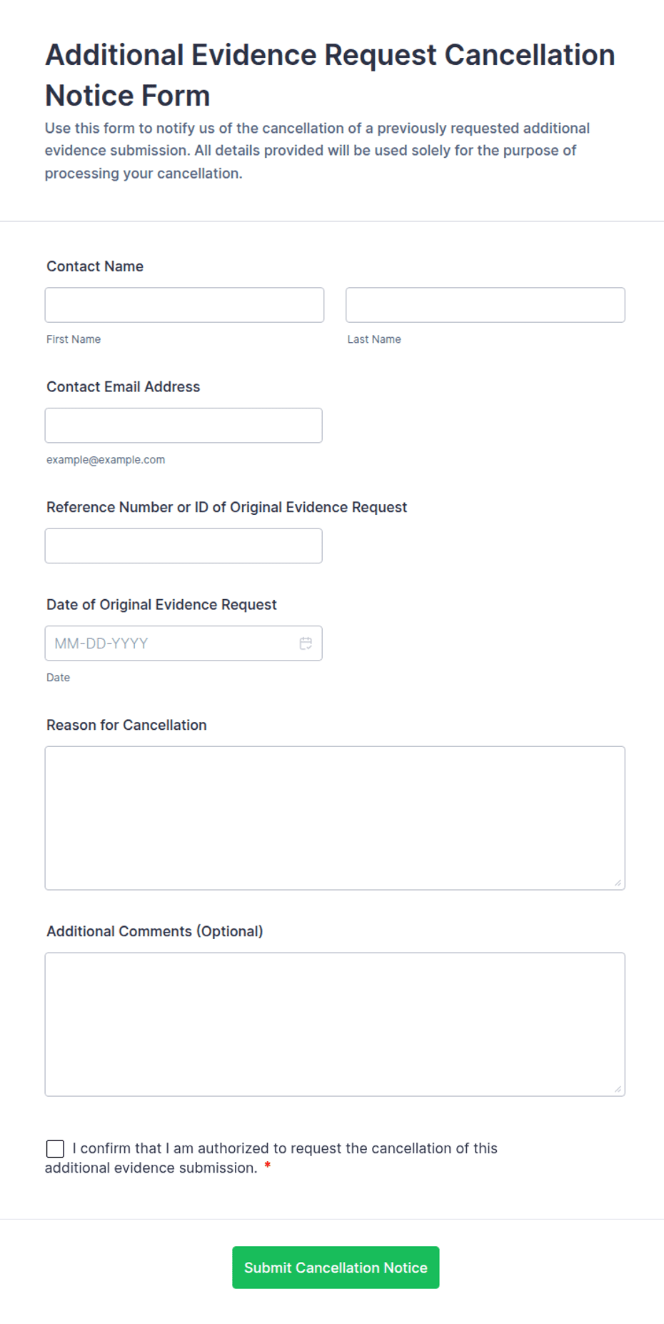The width and height of the screenshot is (664, 1324).
Task: Click the Additional Comments (Optional) label
Action: point(155,932)
